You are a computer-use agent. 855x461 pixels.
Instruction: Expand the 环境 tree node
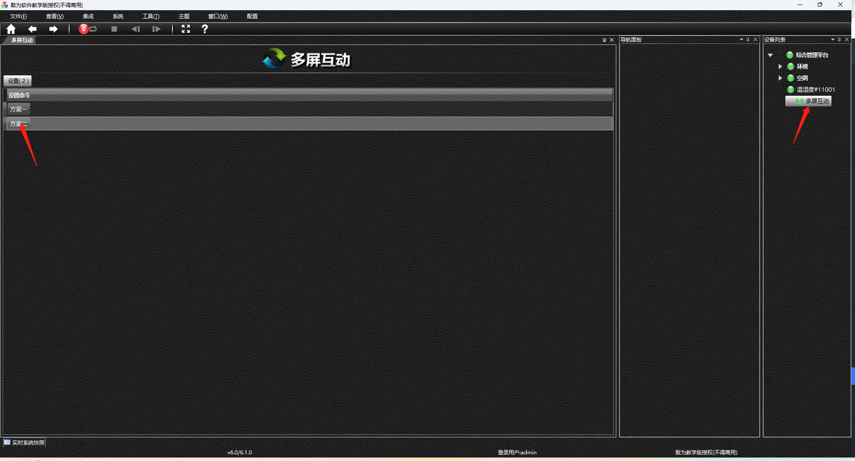780,66
